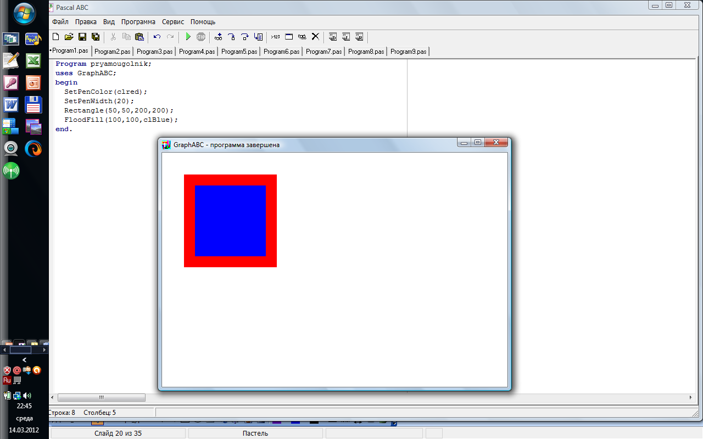703x439 pixels.
Task: Click the Open file folder icon
Action: 69,37
